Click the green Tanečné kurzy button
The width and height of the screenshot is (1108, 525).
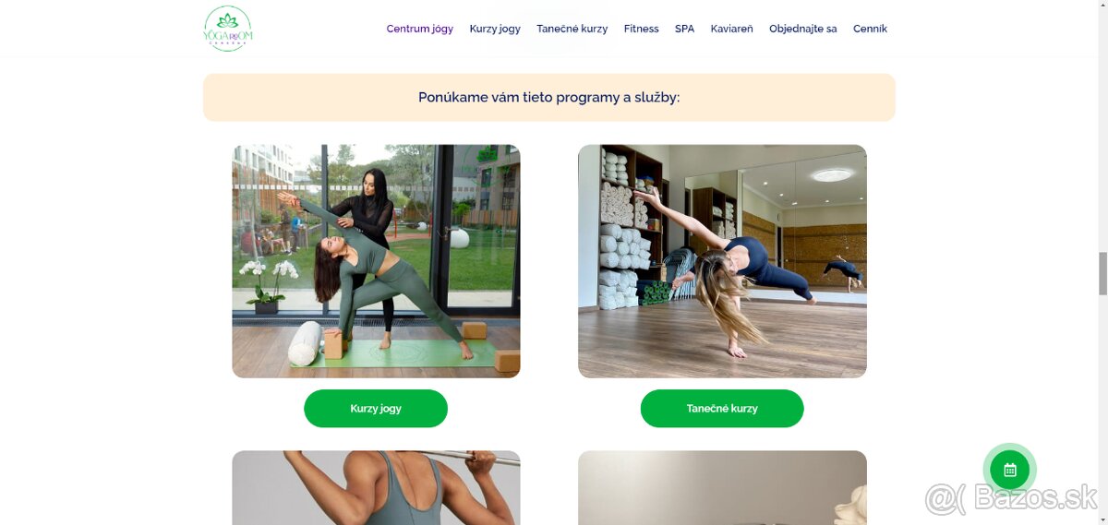click(722, 408)
